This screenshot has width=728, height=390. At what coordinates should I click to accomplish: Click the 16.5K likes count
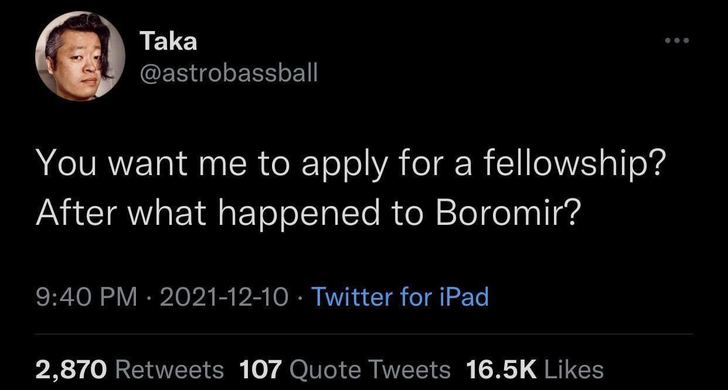[x=501, y=369]
